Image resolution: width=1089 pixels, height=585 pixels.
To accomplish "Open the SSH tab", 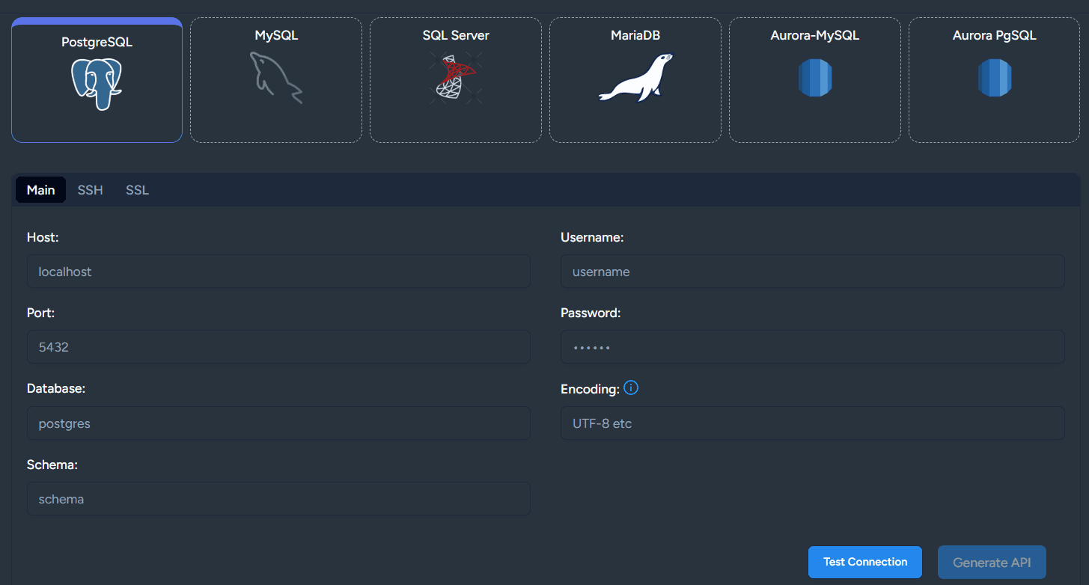I will (x=91, y=190).
